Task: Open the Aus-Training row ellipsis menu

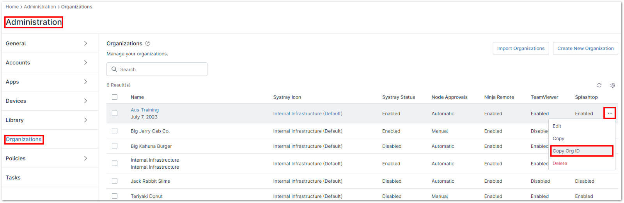Action: [x=610, y=113]
